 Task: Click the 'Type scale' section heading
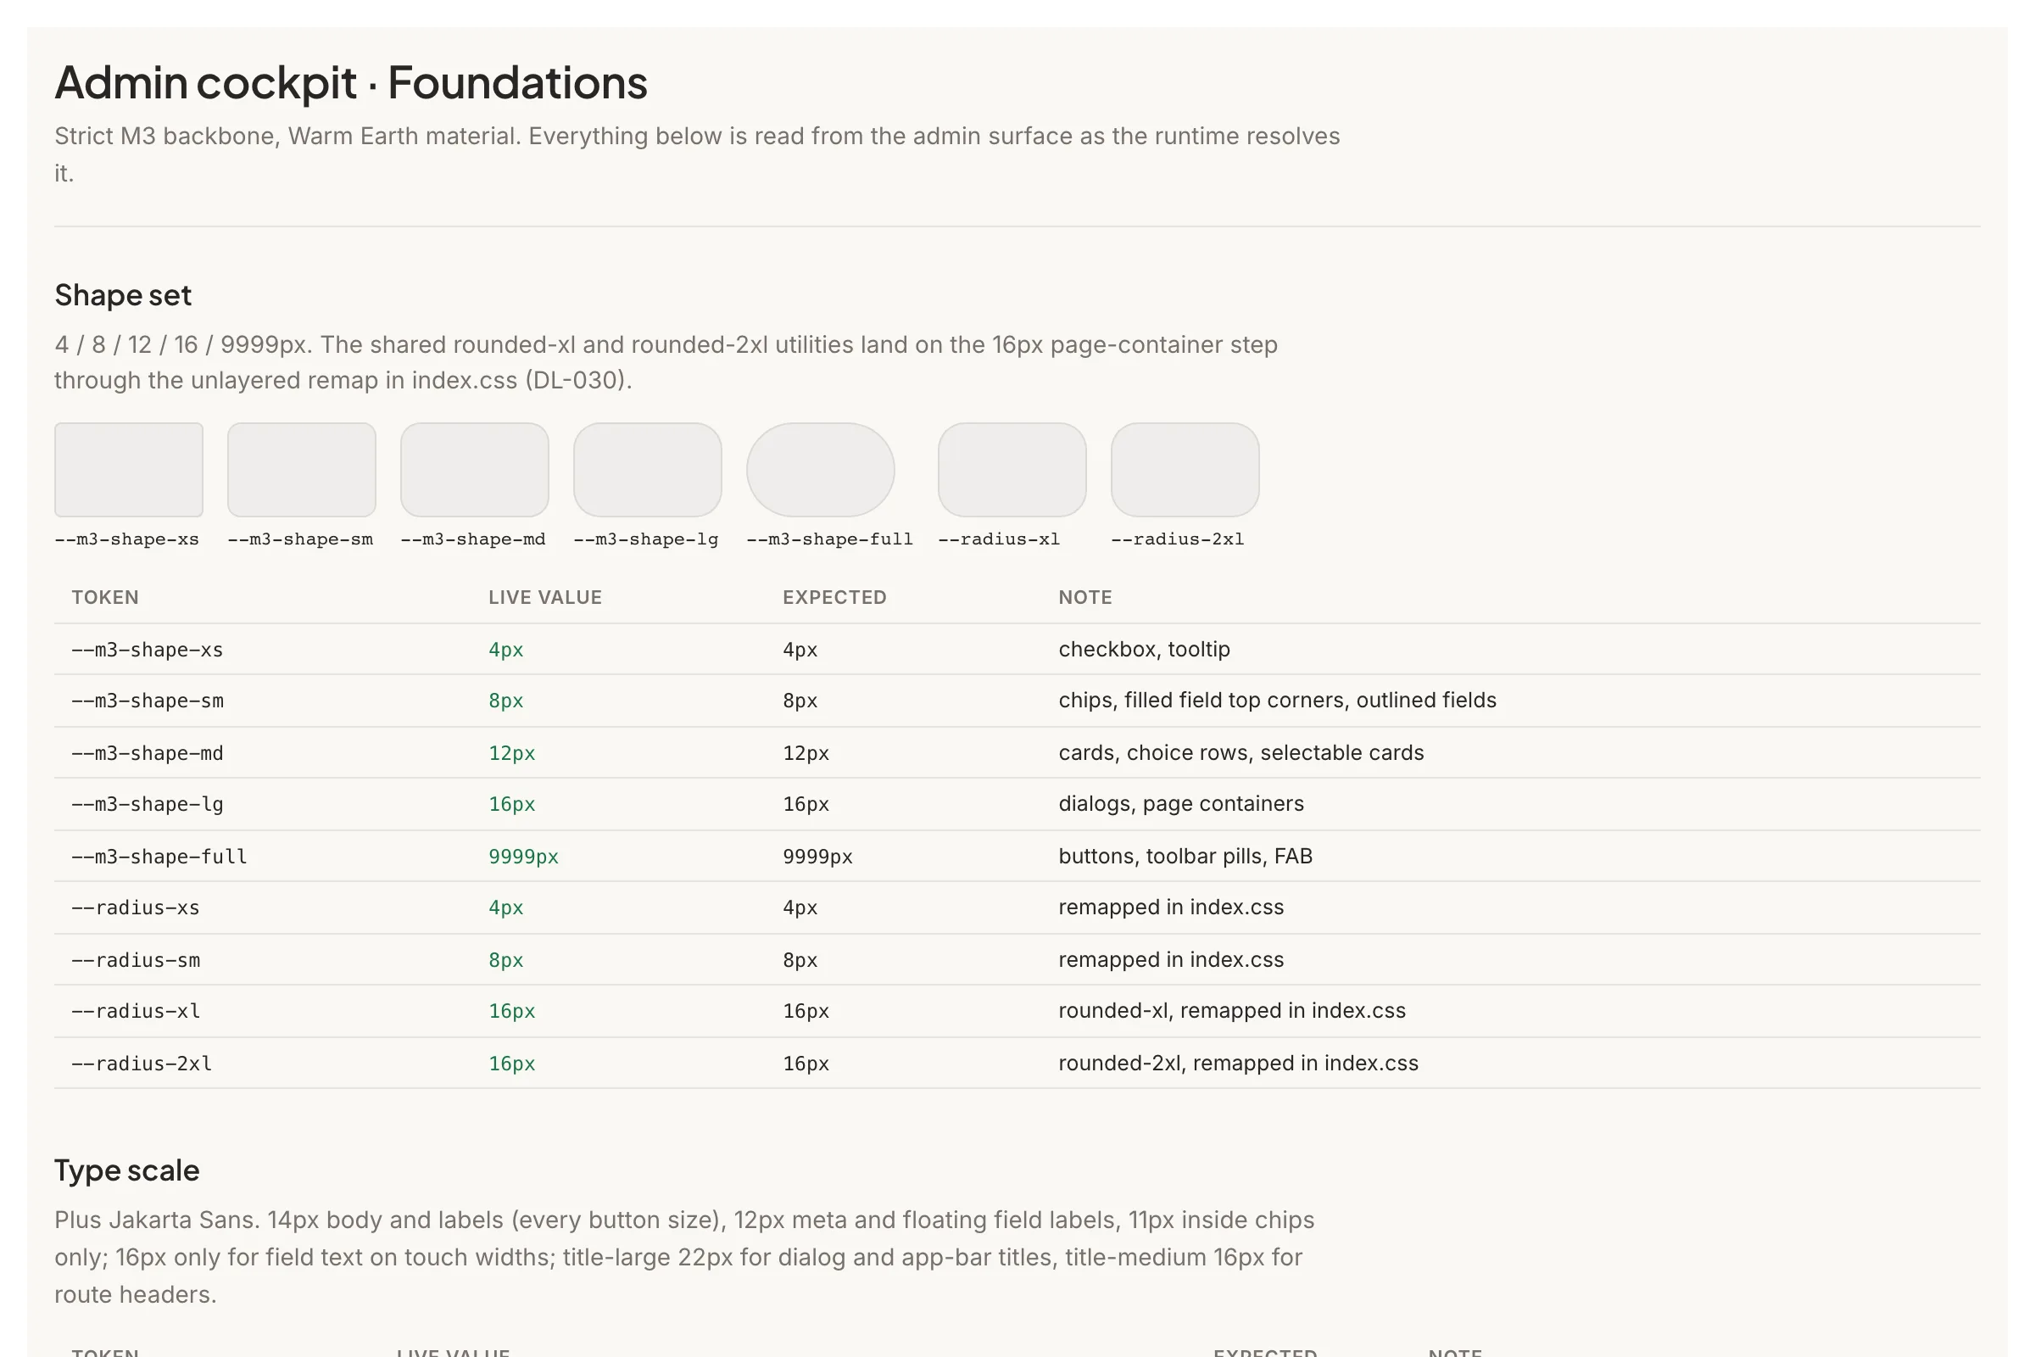tap(127, 1170)
